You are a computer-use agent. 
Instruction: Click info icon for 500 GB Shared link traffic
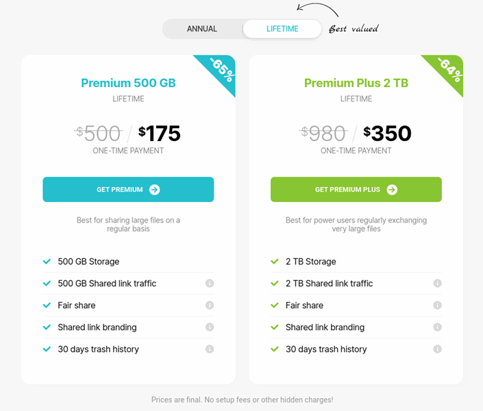[210, 284]
